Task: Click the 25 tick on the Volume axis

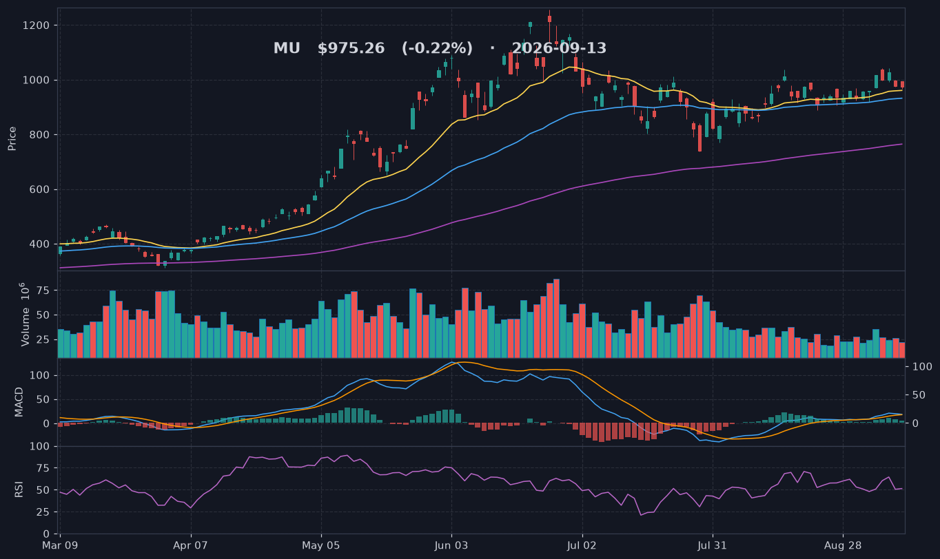Action: (43, 340)
